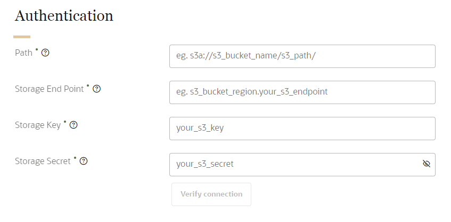Viewport: 451px width, 222px height.
Task: Click the gold underline below the Authentication heading
Action: pos(22,37)
